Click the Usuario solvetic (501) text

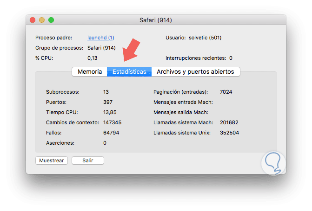coord(205,38)
